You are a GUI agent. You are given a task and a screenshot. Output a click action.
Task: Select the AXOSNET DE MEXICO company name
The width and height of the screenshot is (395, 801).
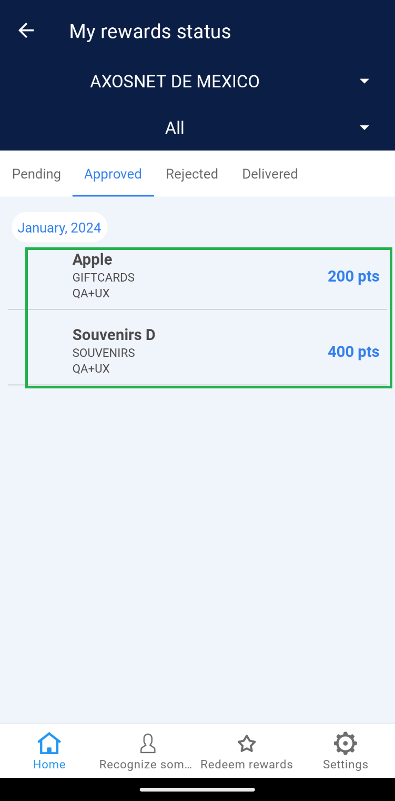point(175,82)
